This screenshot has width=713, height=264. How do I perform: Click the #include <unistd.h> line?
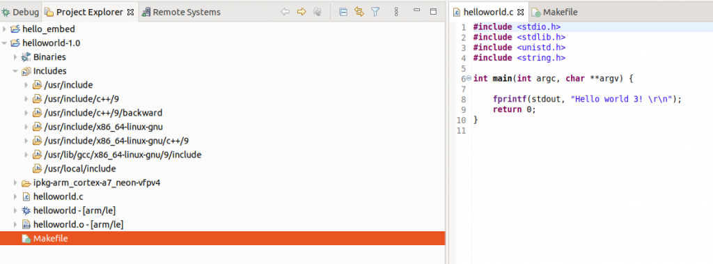pos(519,47)
